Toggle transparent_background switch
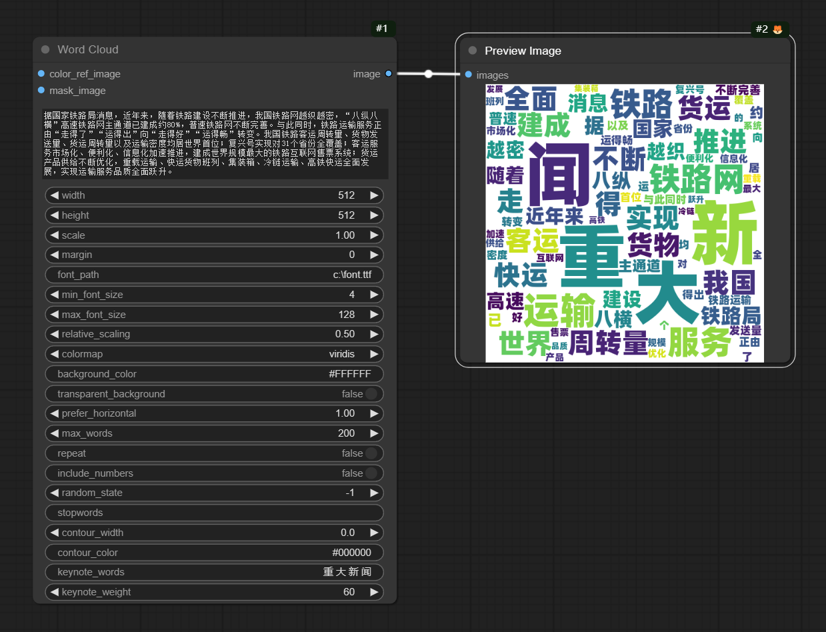Screen dimensions: 826x632 click(x=371, y=394)
